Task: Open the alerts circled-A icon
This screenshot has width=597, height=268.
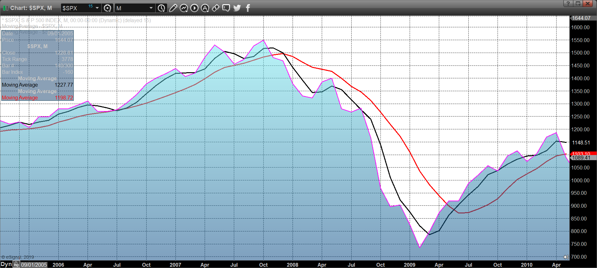Action: pos(205,8)
